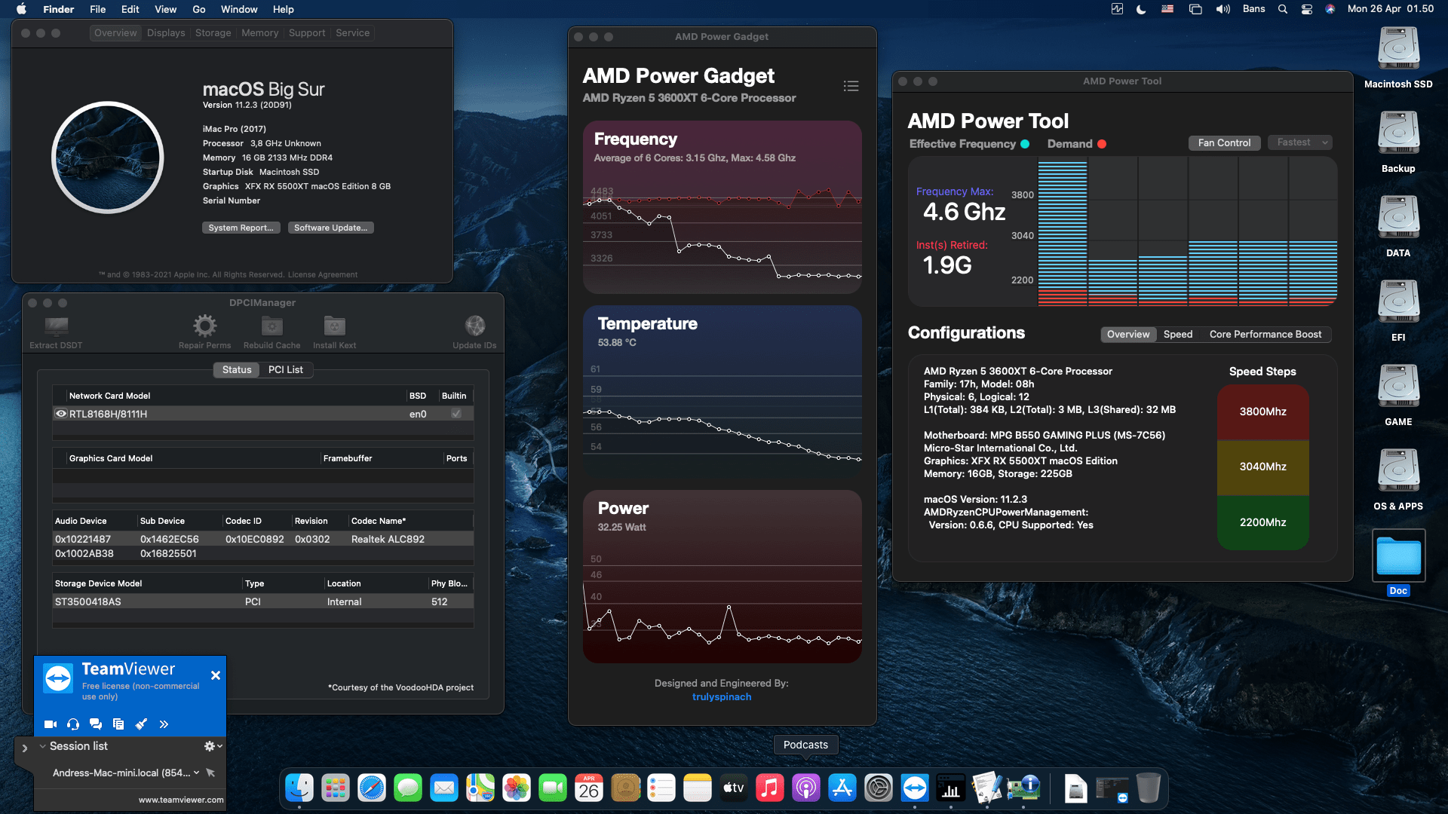Open Support tab in About This Mac
This screenshot has height=814, width=1448.
(x=307, y=33)
